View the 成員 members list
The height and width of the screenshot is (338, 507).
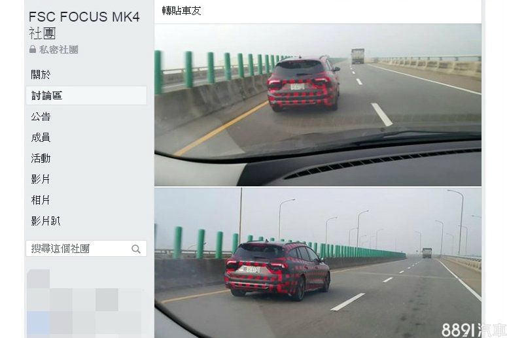41,137
